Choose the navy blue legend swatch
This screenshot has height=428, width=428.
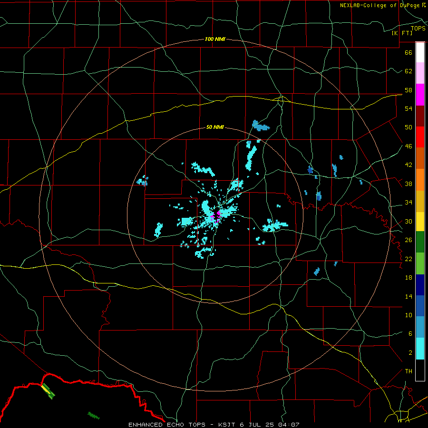click(x=420, y=285)
